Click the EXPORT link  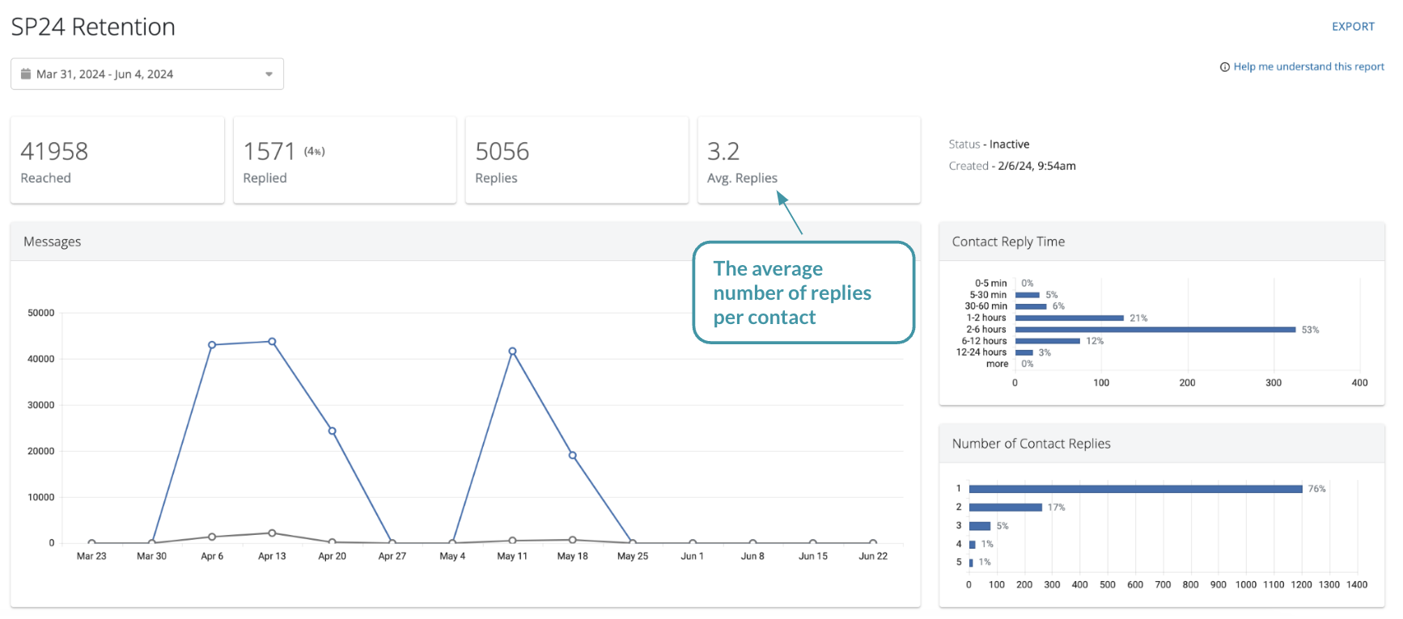[1353, 27]
